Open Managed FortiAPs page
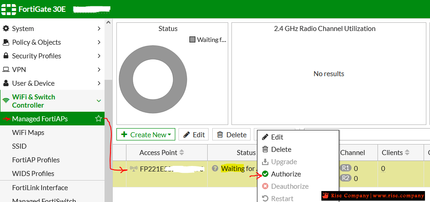The height and width of the screenshot is (202, 430). coord(52,119)
